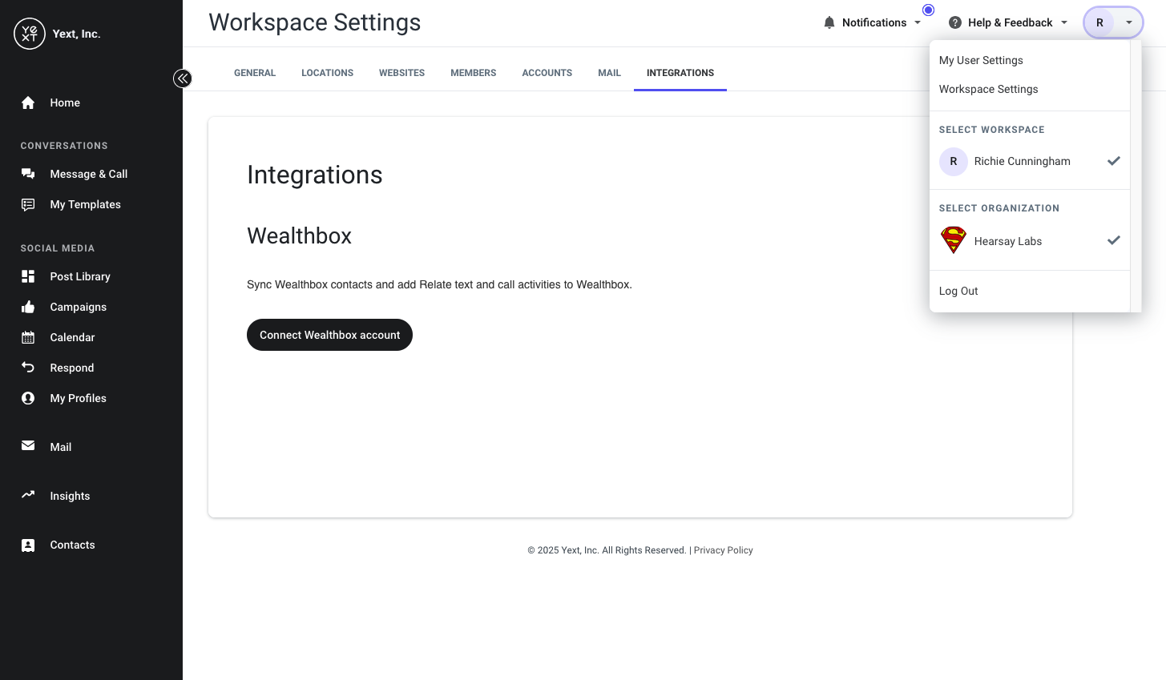Click the Insights trend-line icon
This screenshot has width=1166, height=680.
[28, 495]
